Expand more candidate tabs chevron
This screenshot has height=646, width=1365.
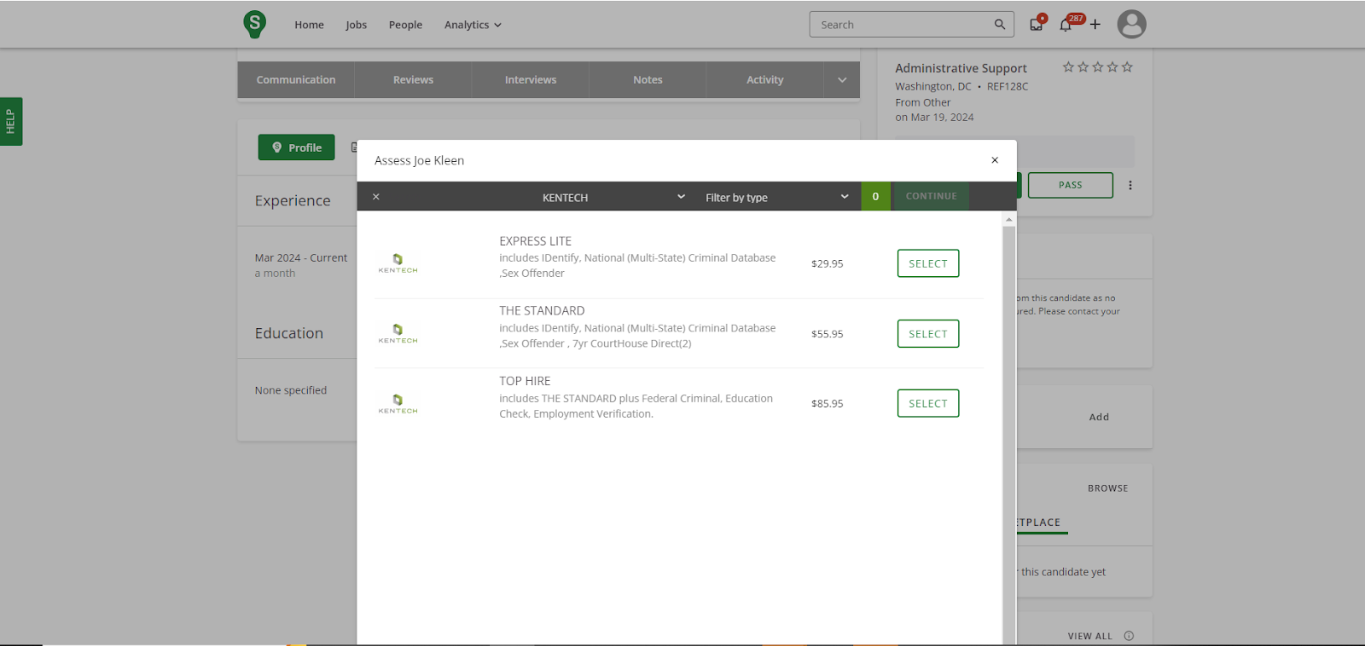point(842,80)
